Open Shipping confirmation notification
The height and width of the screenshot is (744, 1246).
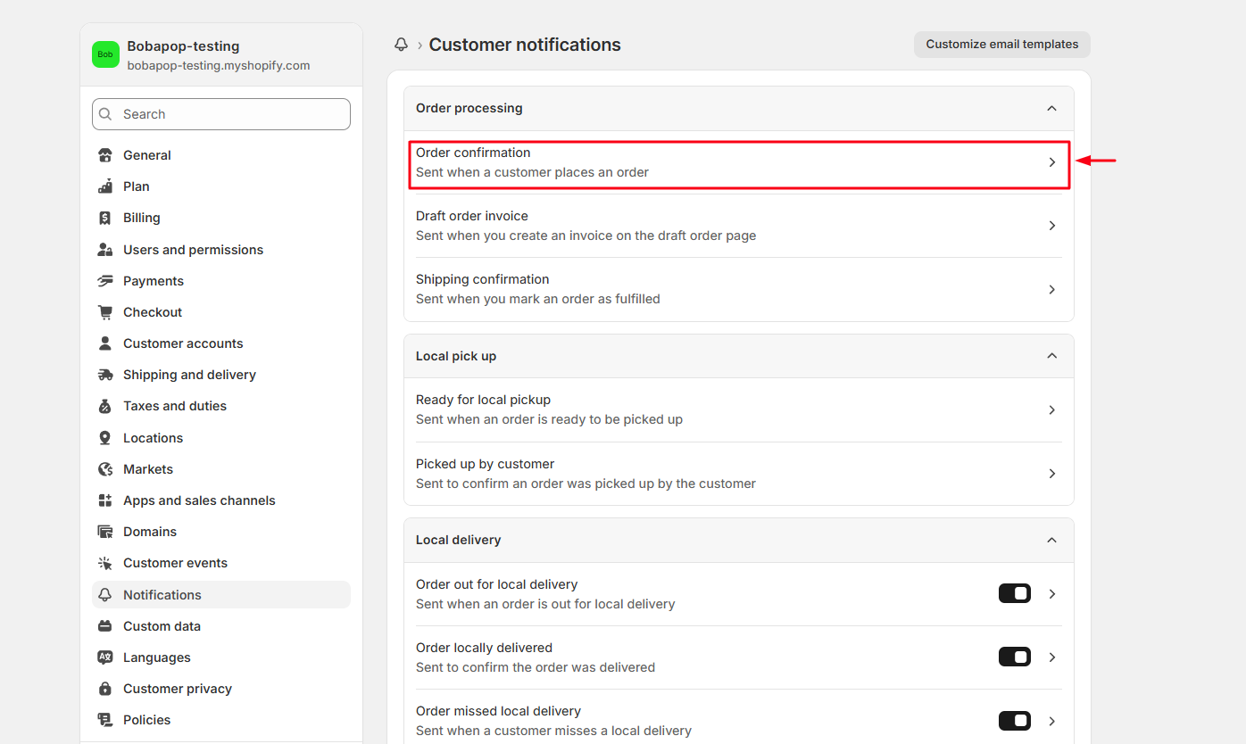tap(739, 289)
